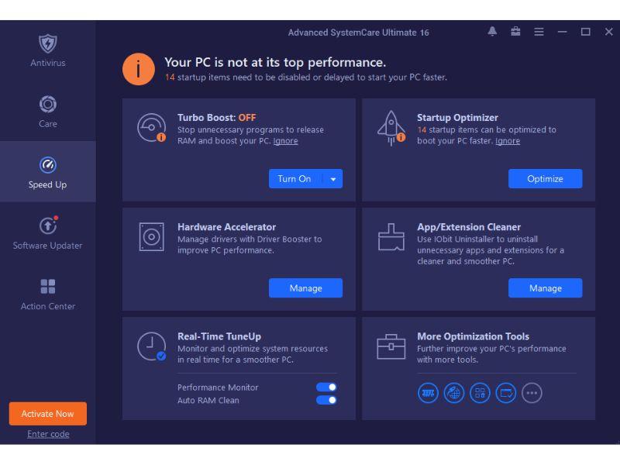The width and height of the screenshot is (620, 465).
Task: Manage apps in App/Extension Cleaner
Action: pos(546,288)
